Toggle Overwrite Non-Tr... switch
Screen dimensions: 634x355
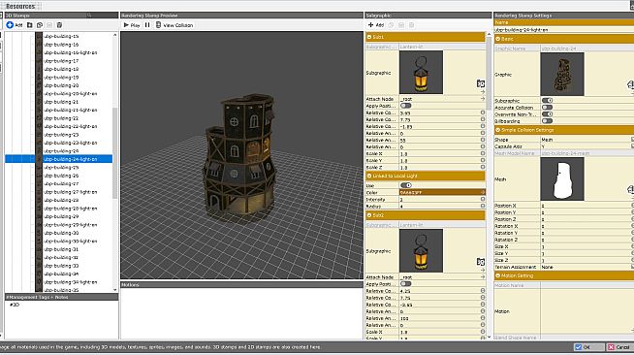547,114
